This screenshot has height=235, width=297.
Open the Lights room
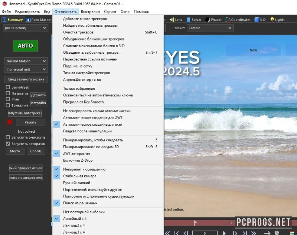click(x=277, y=20)
